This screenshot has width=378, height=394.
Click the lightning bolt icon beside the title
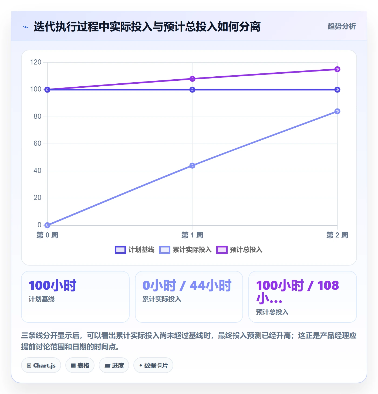point(26,27)
